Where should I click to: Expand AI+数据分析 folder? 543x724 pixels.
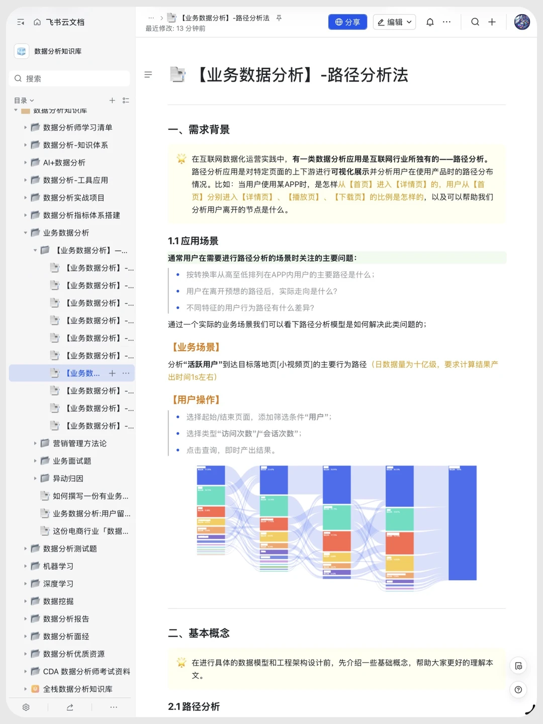tap(26, 163)
